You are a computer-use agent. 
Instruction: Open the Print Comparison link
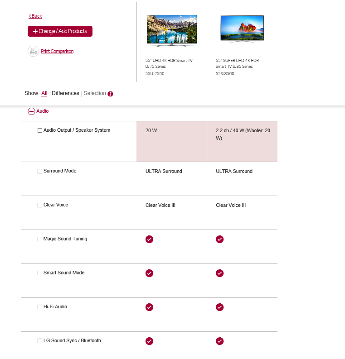(x=57, y=51)
